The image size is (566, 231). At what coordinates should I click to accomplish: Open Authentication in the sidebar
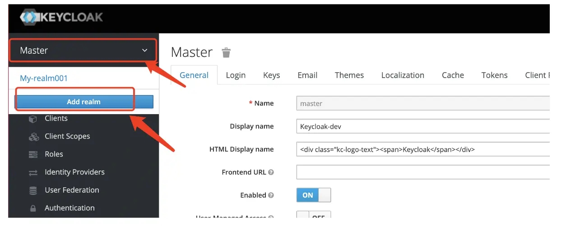tap(70, 208)
